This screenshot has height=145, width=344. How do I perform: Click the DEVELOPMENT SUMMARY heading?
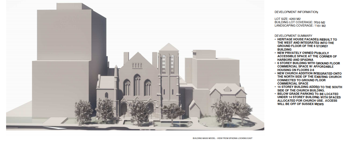(293, 36)
